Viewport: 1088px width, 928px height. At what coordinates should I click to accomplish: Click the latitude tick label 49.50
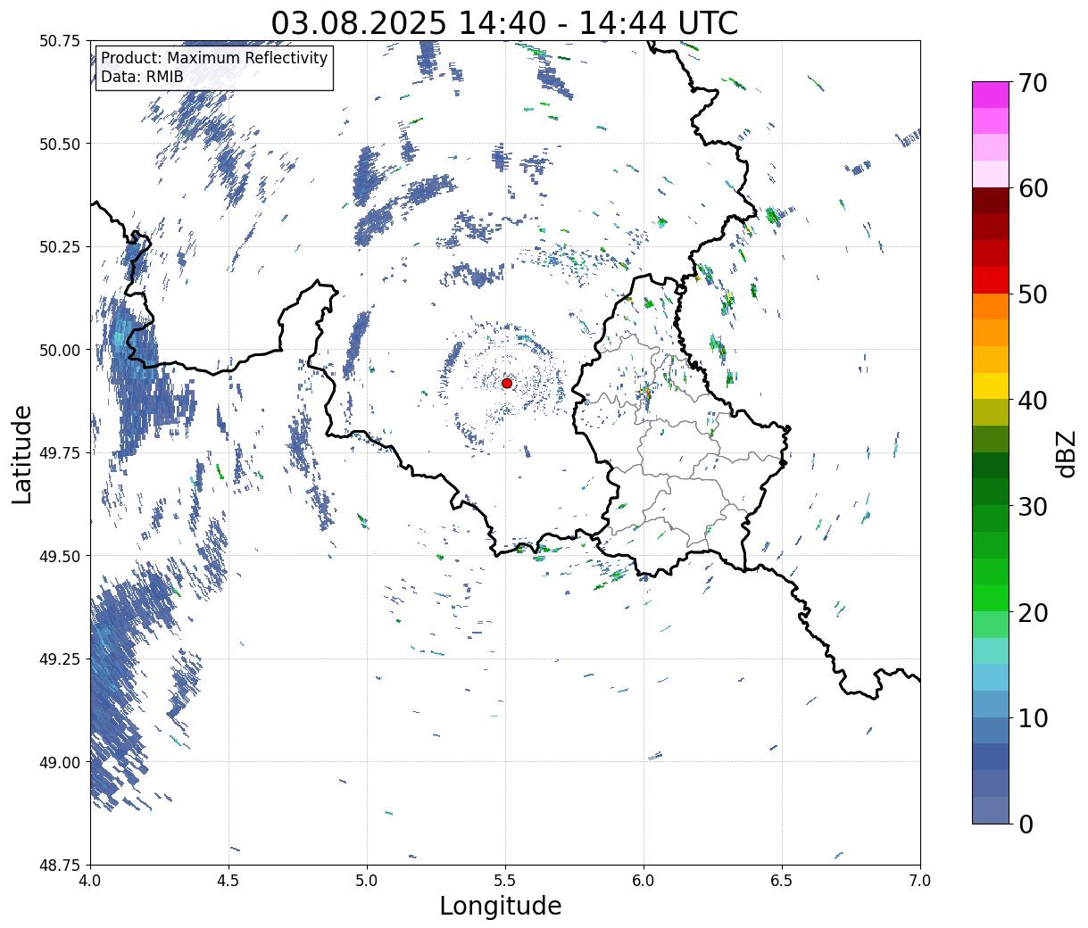pos(60,556)
